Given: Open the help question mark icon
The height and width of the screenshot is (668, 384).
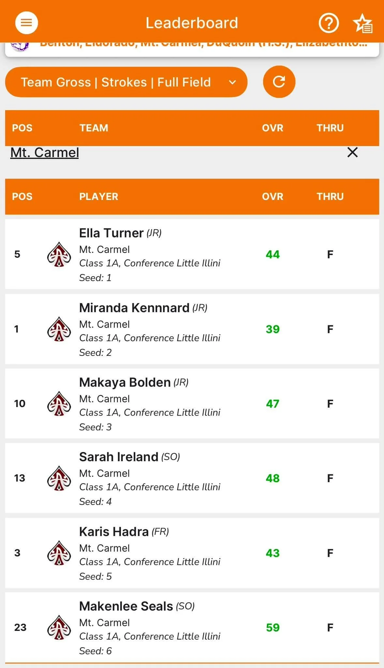Looking at the screenshot, I should pos(329,23).
